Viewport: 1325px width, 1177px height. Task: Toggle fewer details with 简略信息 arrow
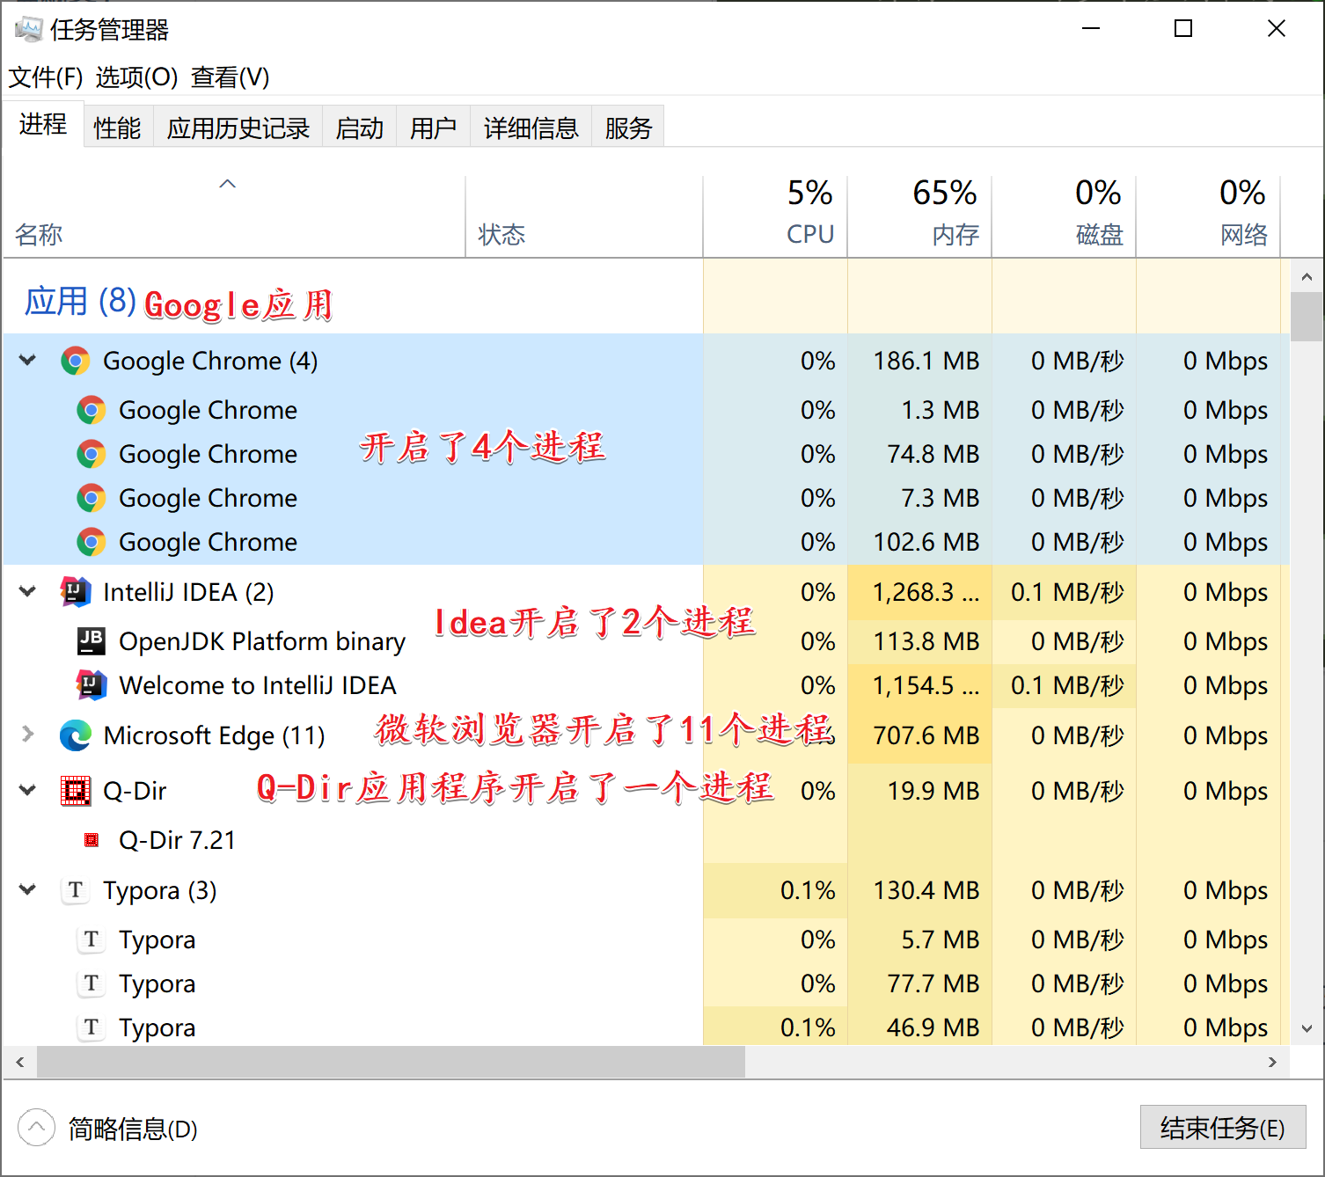click(36, 1128)
